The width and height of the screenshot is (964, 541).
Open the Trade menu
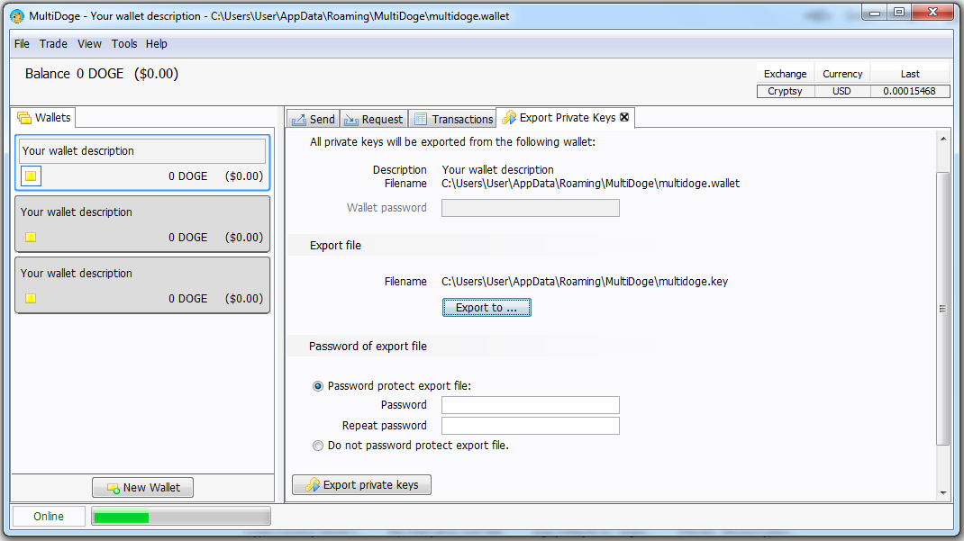[x=53, y=43]
